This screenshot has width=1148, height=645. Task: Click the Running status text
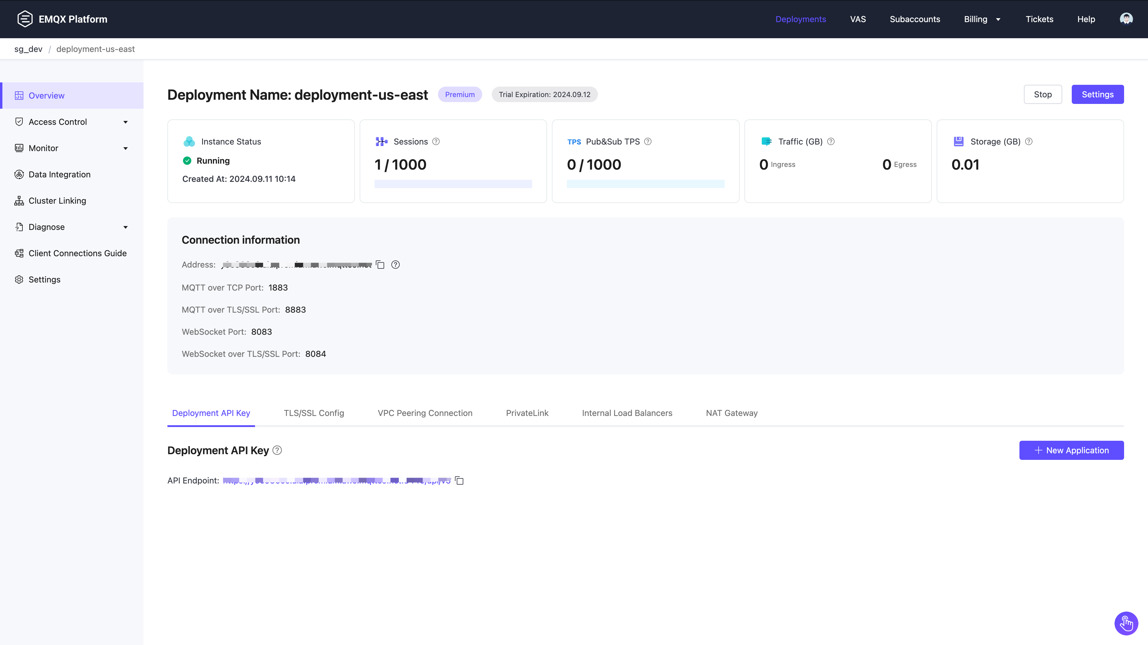click(x=213, y=161)
